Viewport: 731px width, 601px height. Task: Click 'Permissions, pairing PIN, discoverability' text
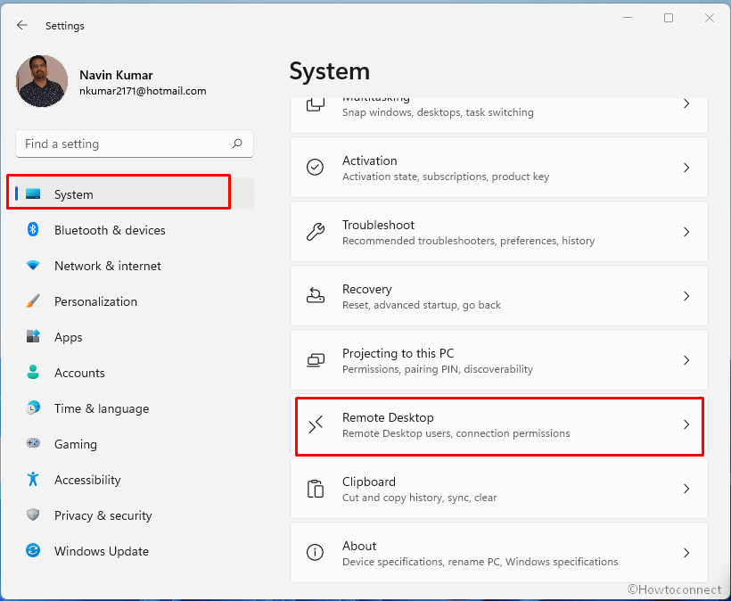[438, 369]
